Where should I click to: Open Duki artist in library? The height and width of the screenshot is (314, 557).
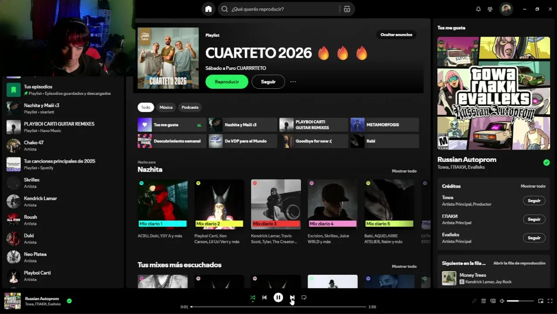[63, 239]
